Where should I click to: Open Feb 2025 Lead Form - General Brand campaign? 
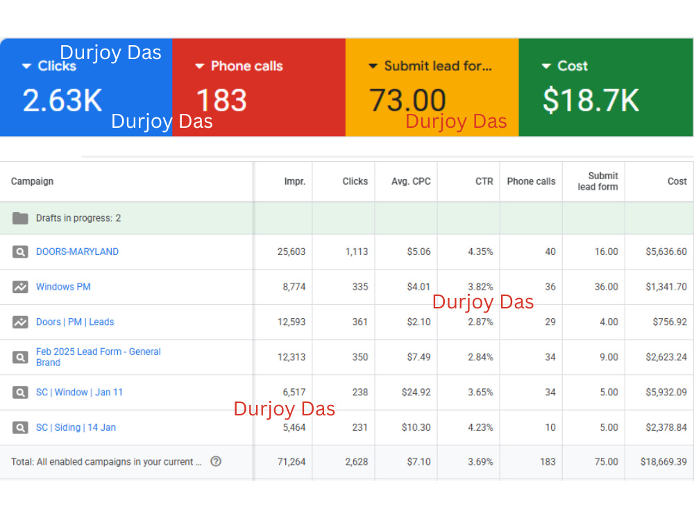coord(99,357)
